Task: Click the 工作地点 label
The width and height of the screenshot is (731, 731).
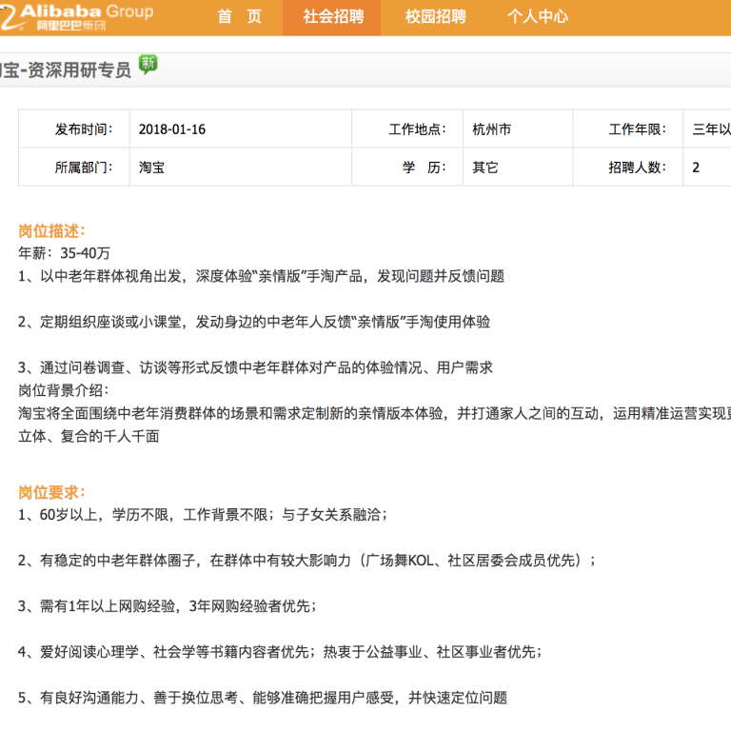Action: pos(417,129)
